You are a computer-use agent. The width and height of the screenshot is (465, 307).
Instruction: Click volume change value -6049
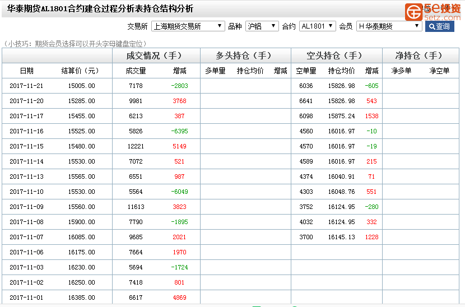point(179,192)
